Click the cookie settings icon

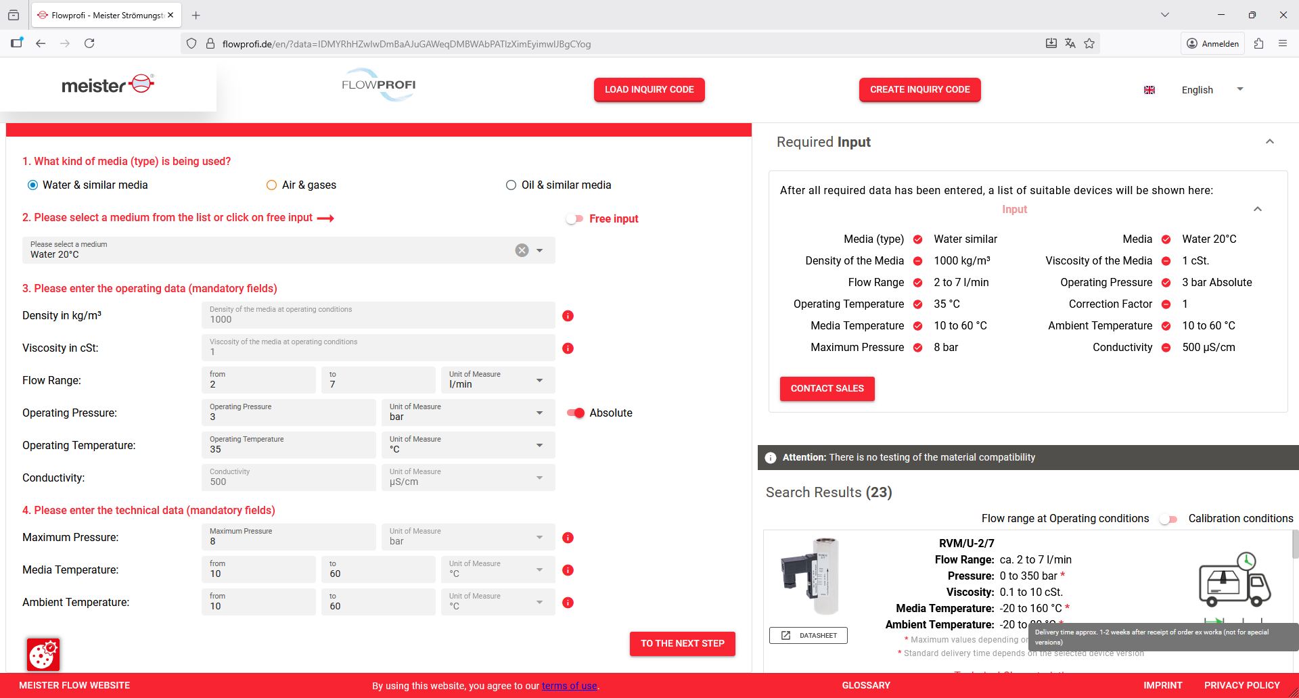(43, 654)
